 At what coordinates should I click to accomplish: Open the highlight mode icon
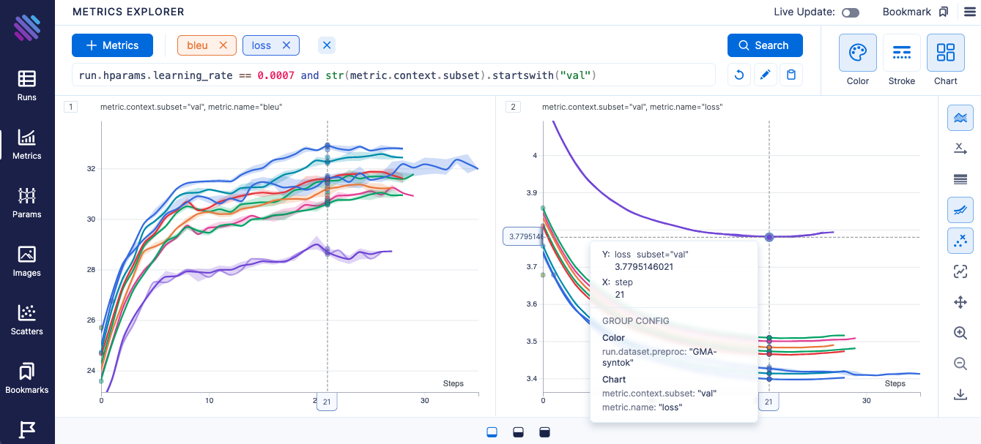(x=960, y=271)
